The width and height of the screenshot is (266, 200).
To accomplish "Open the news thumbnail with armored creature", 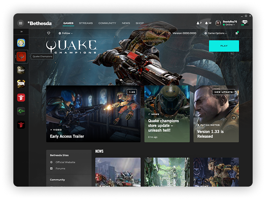I will [x=216, y=172].
